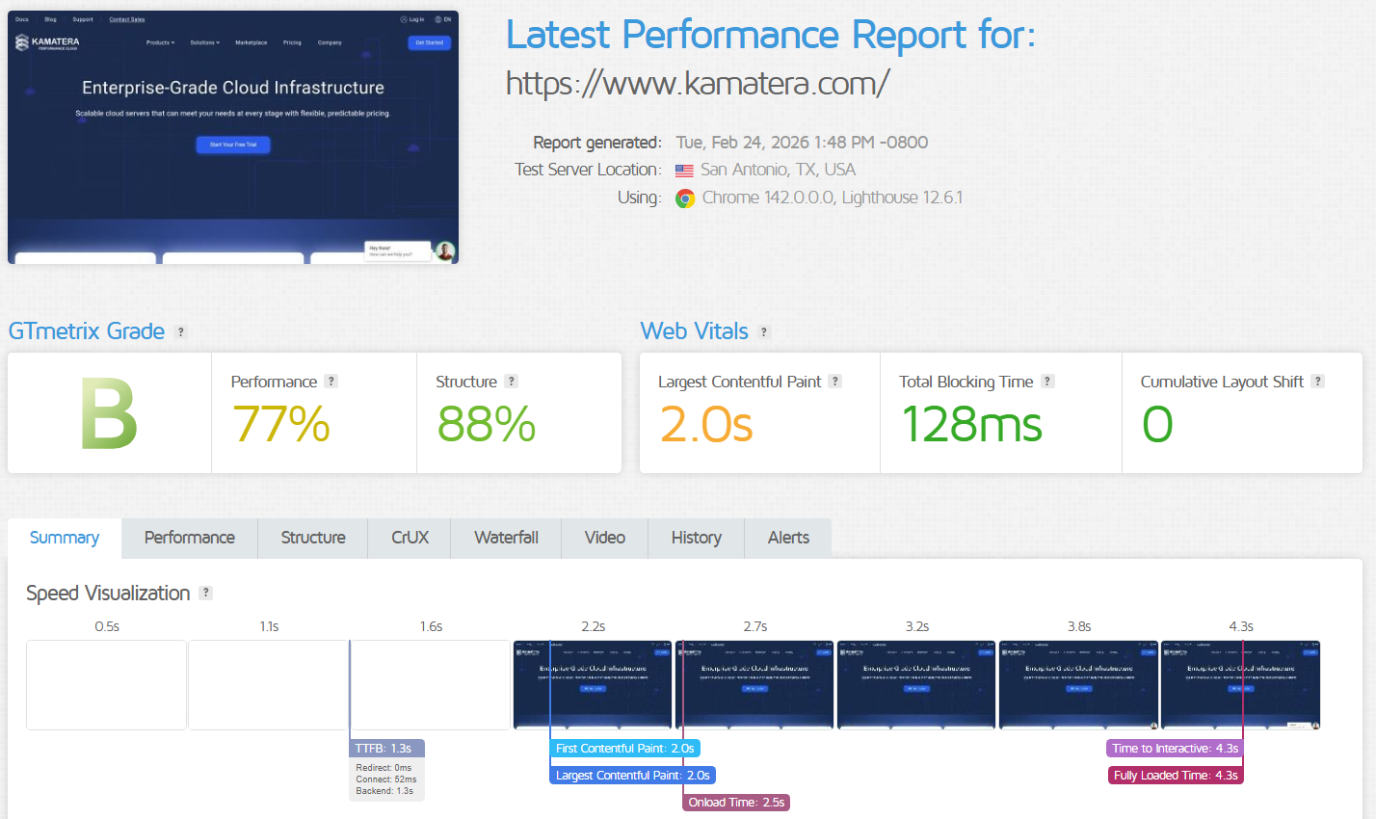Screen dimensions: 1376x819
Task: Click the large Kamatera site screenshot
Action: (x=233, y=137)
